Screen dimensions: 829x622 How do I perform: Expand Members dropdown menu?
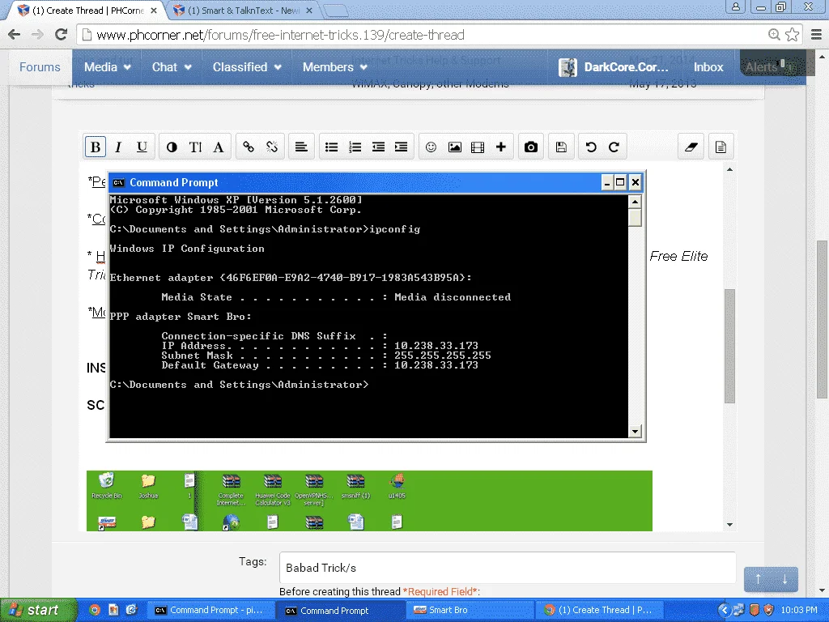pyautogui.click(x=334, y=67)
